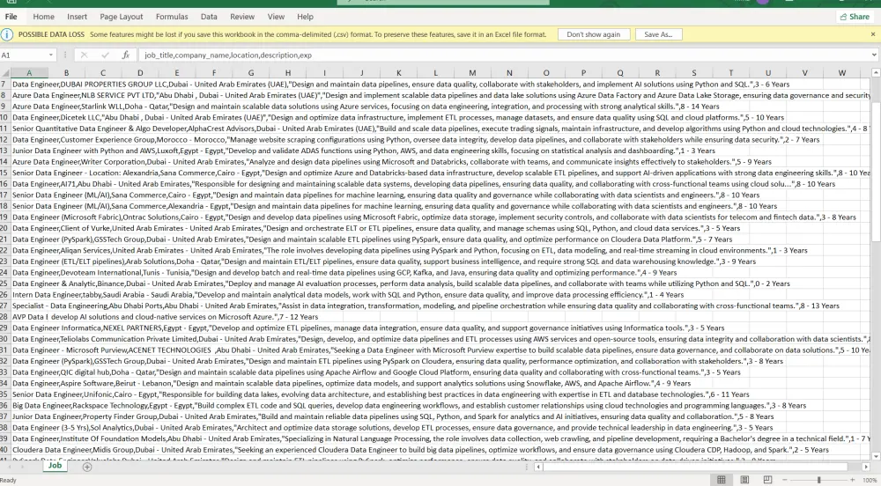Viewport: 881px width, 486px height.
Task: Switch to Page Layout view in status bar
Action: 744,480
